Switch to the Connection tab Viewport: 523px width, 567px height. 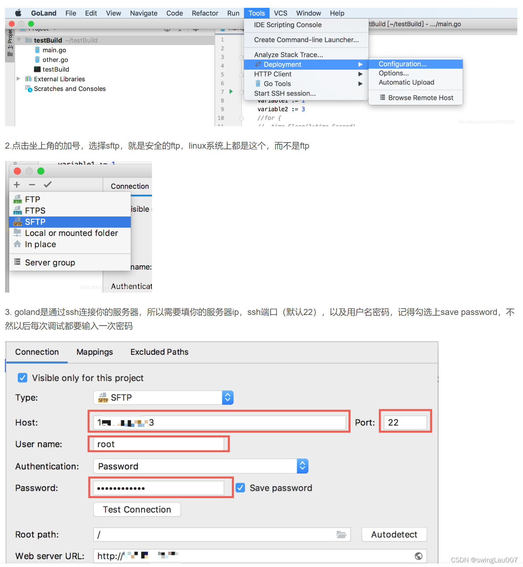coord(37,352)
